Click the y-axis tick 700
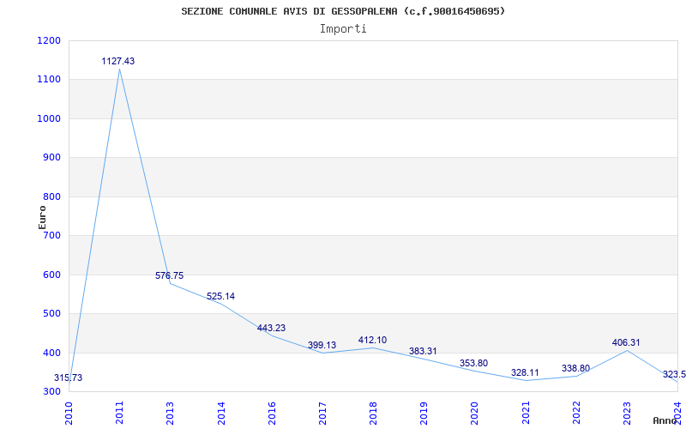 pos(51,235)
